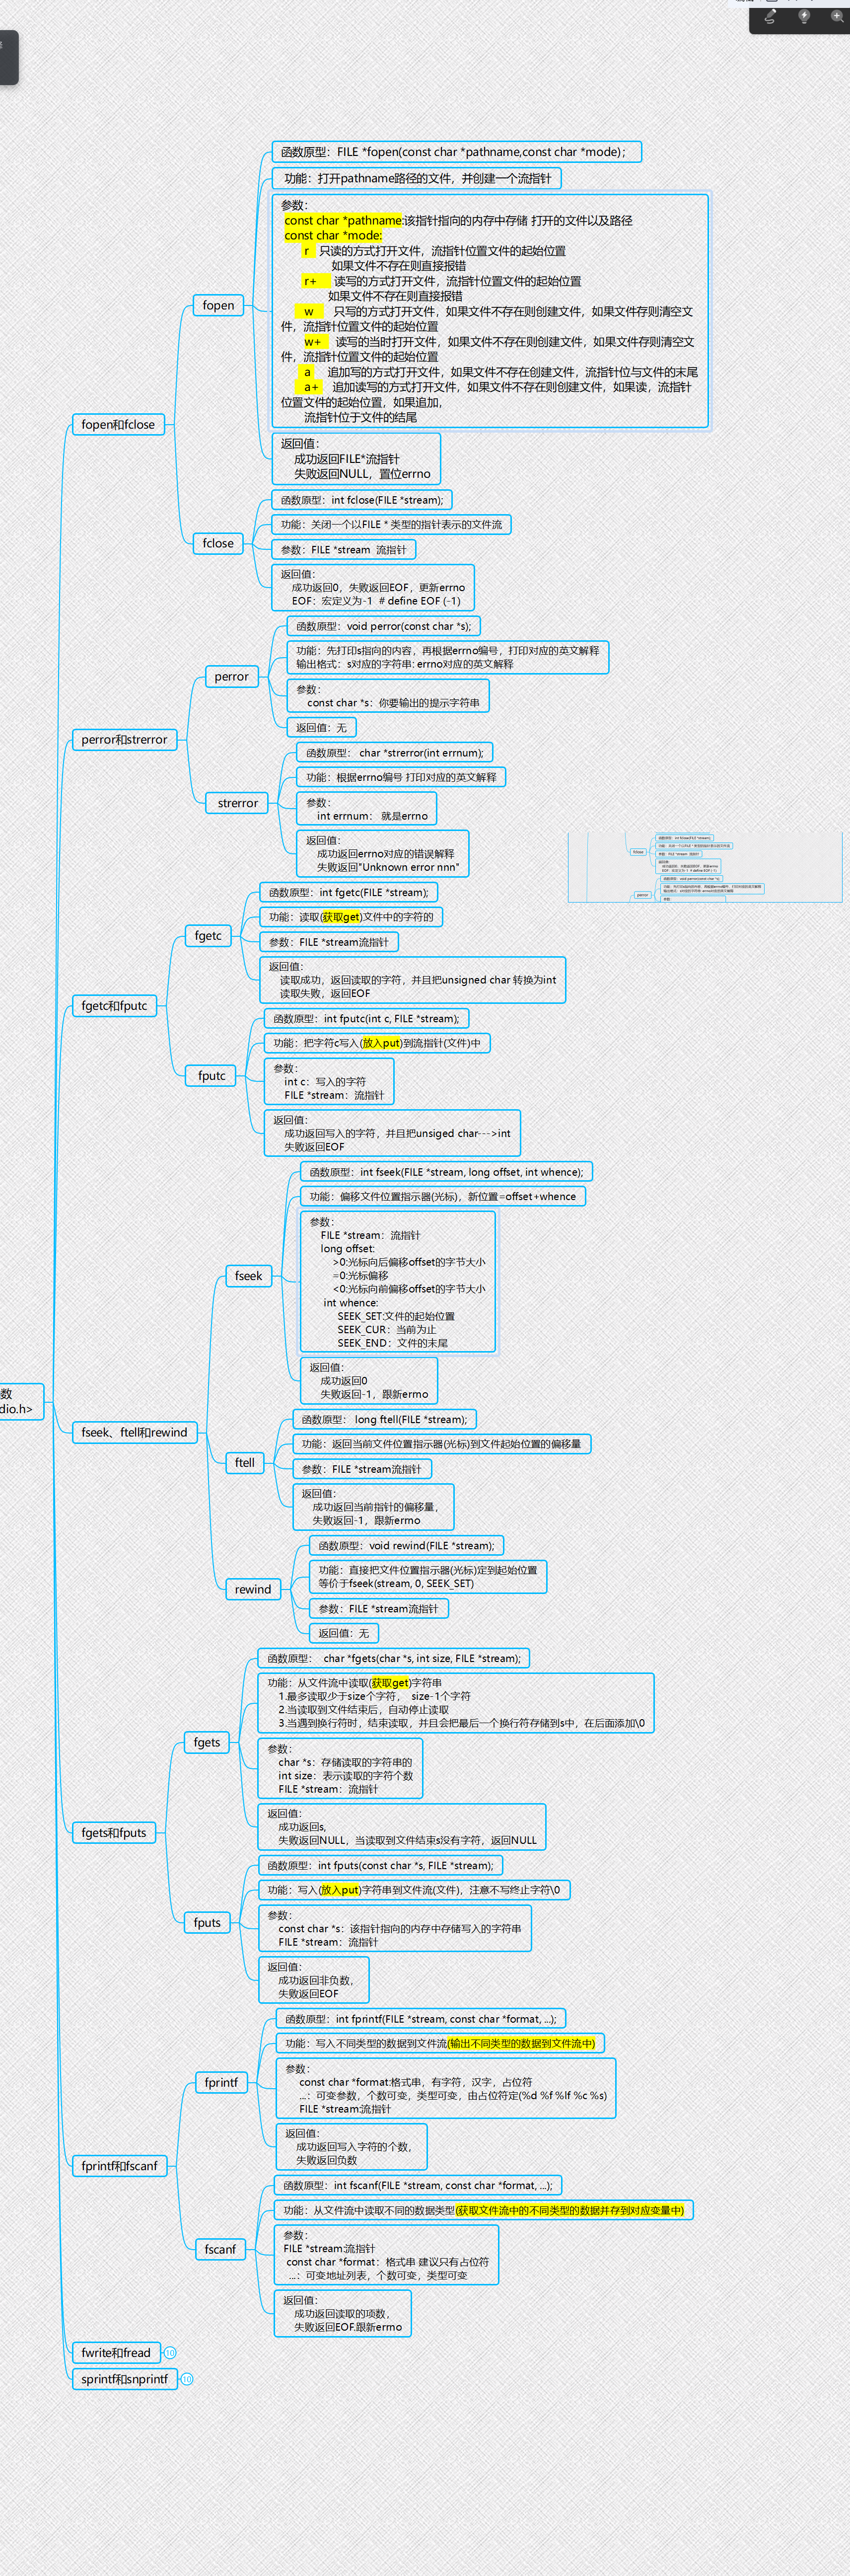Screen dimensions: 850x2576
Task: Click ftell function '返回当前文件位置指示器' node
Action: coord(441,1444)
